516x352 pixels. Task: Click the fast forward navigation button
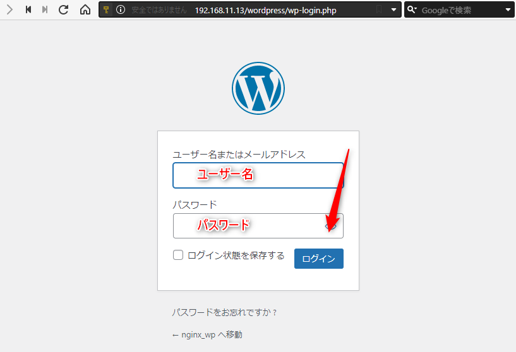click(x=44, y=10)
